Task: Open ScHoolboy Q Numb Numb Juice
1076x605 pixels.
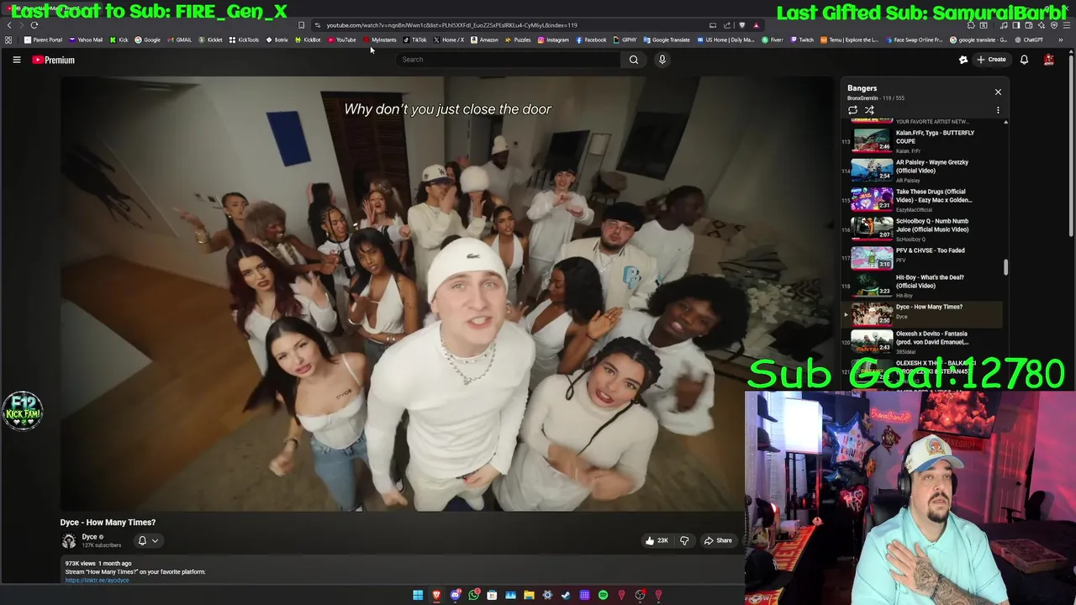Action: click(923, 228)
